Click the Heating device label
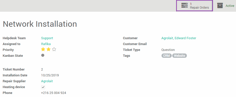Image resolution: width=236 pixels, height=97 pixels. click(x=14, y=87)
